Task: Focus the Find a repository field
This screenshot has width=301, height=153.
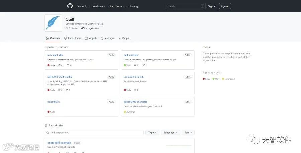Action: point(94,133)
